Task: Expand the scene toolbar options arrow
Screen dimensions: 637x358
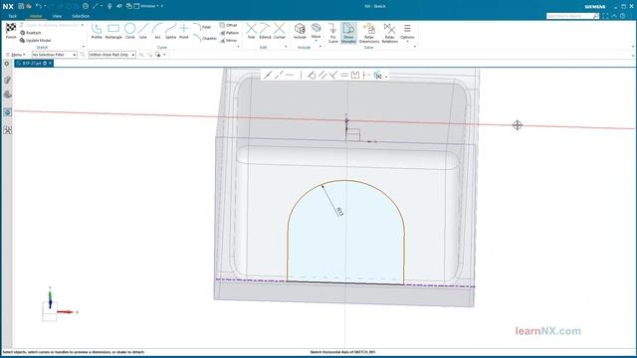Action: [x=386, y=76]
